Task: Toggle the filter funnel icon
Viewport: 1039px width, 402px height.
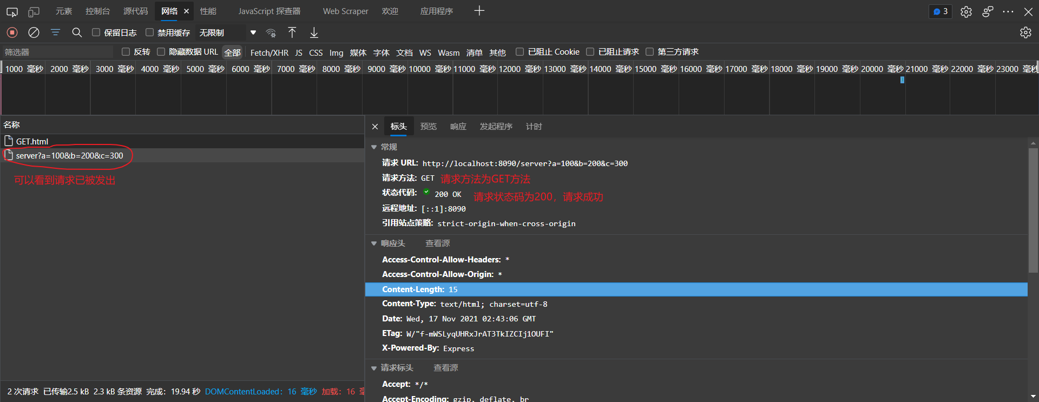Action: pos(55,32)
